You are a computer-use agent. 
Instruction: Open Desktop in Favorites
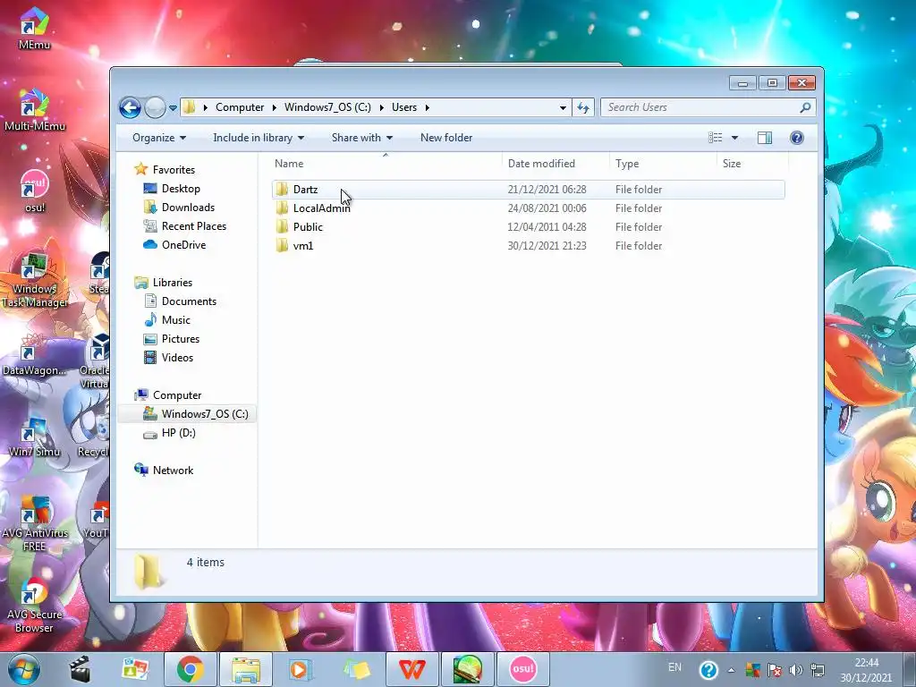click(181, 189)
